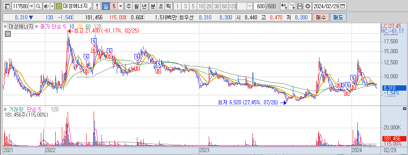Select the grayed 120 interval button
The height and width of the screenshot is (155, 408).
point(233,6)
